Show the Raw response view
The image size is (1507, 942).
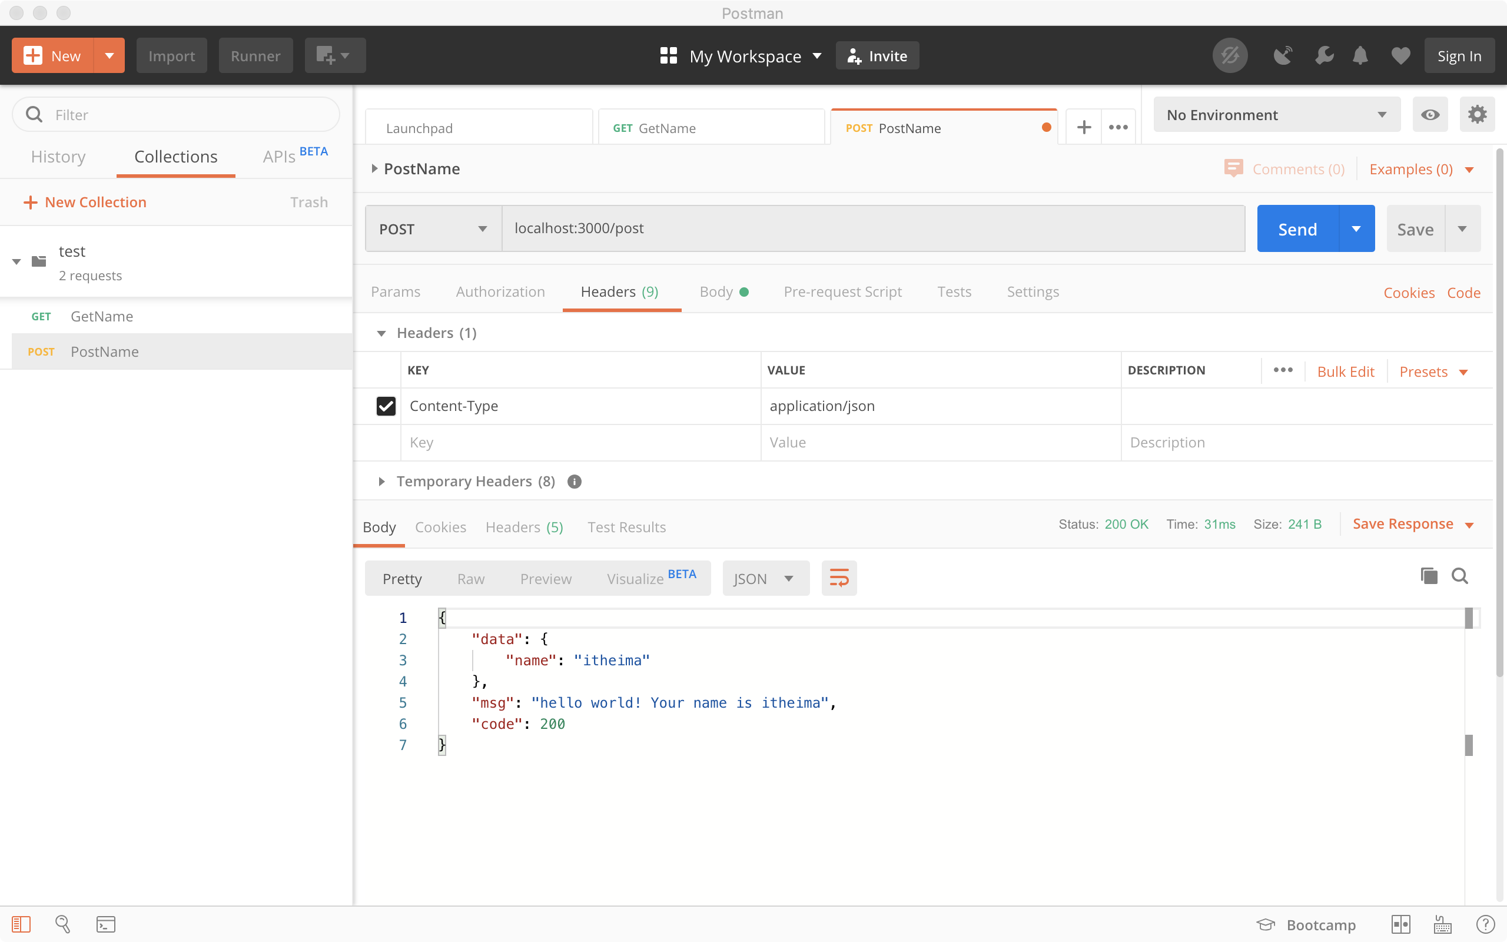471,579
